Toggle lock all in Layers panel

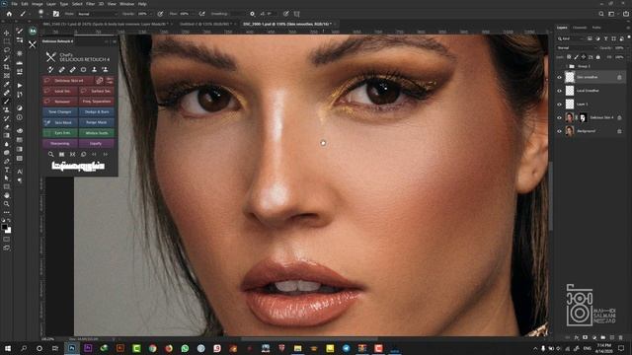tap(598, 57)
